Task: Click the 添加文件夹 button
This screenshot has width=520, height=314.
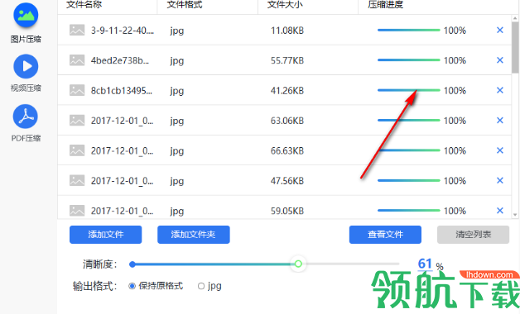Action: (x=194, y=235)
